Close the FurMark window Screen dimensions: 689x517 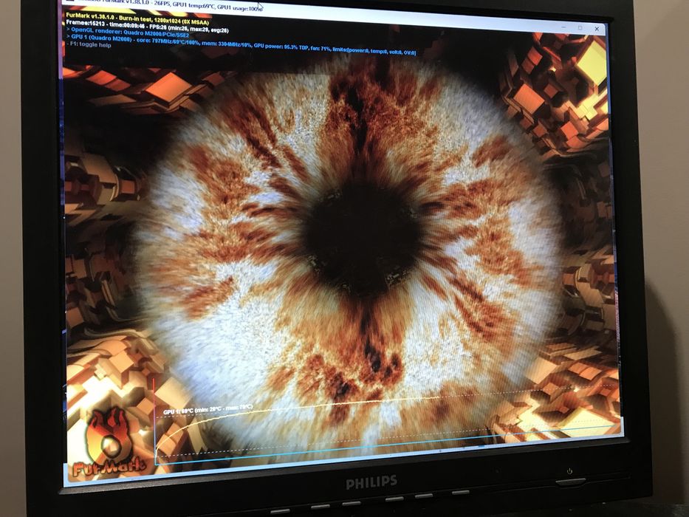(596, 29)
